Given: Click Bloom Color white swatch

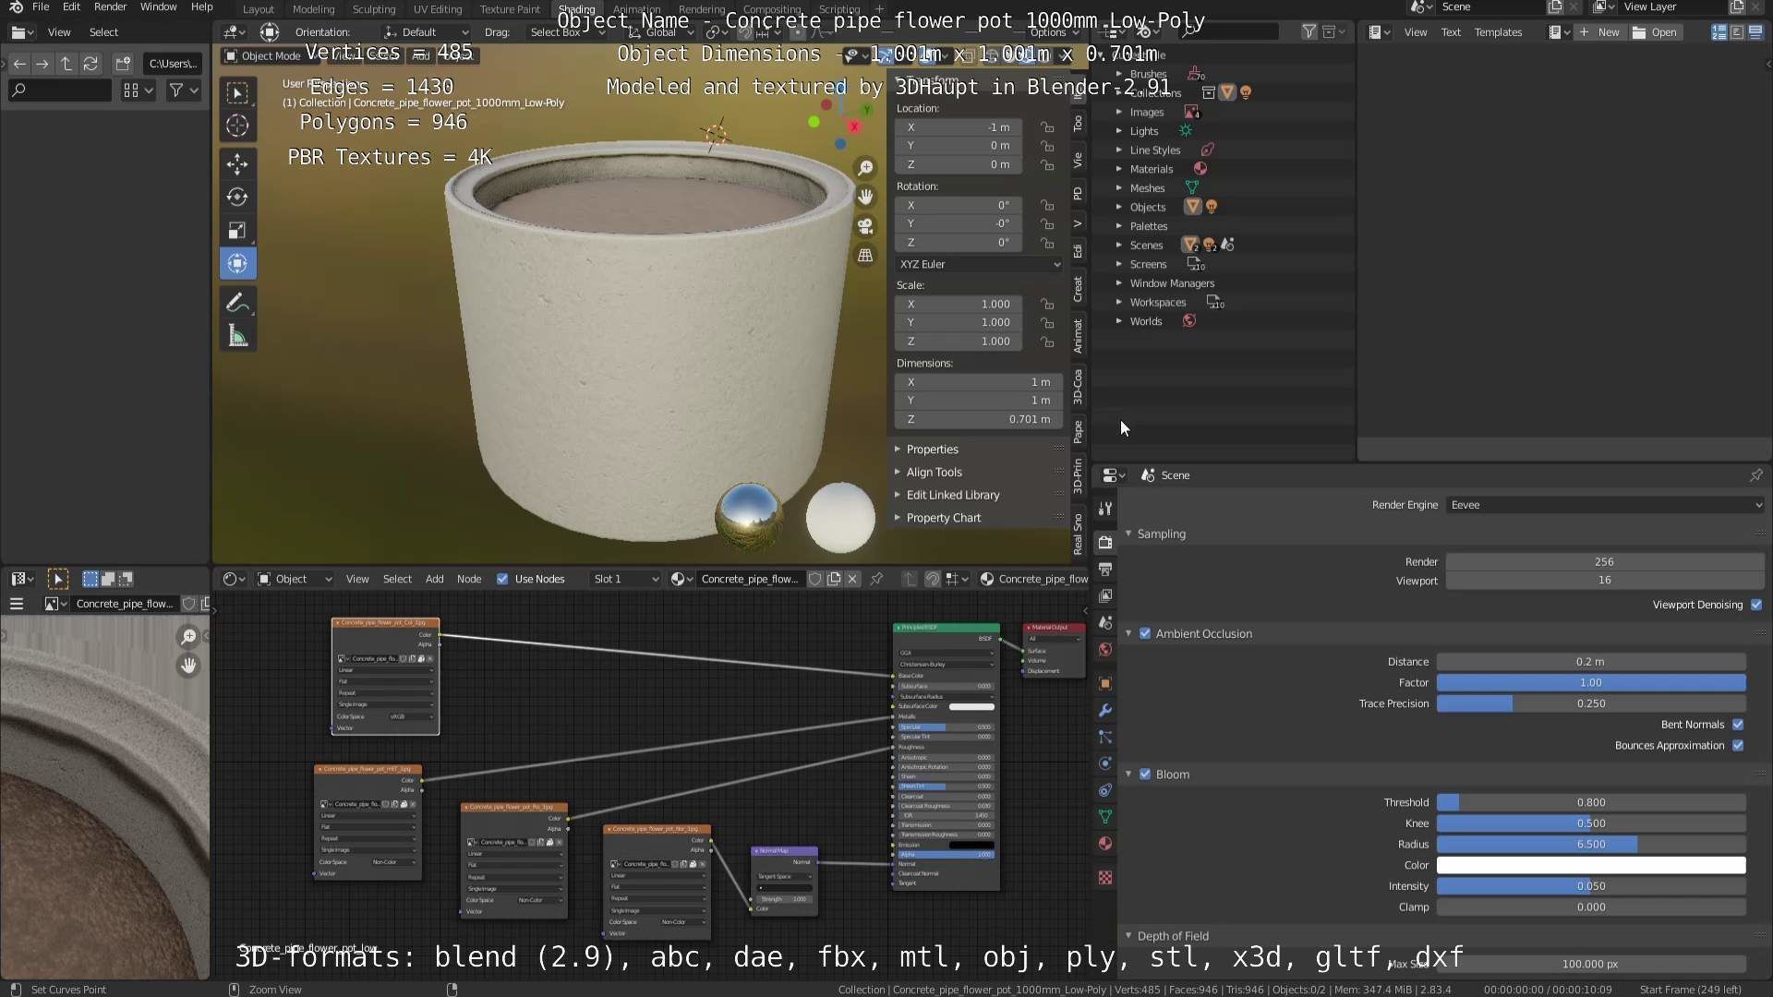Looking at the screenshot, I should point(1591,866).
